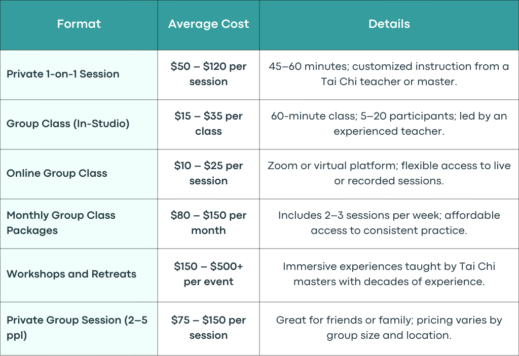Click the Zoom or virtual platform details

[x=389, y=173]
